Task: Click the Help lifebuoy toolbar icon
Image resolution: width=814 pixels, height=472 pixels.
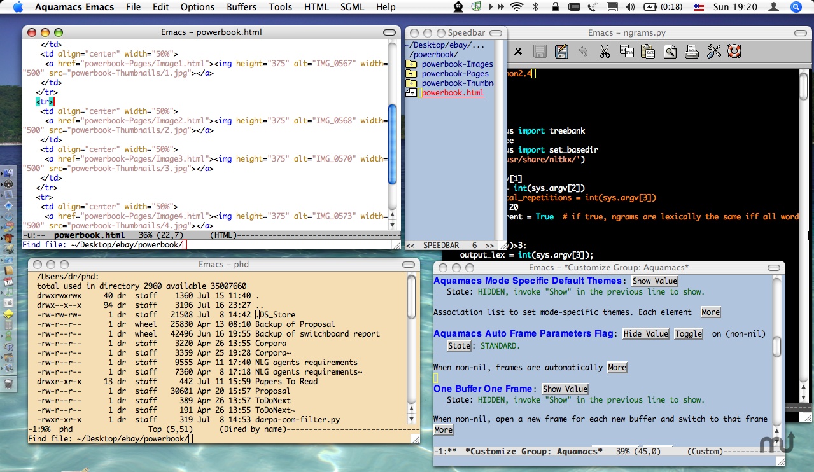Action: tap(734, 52)
